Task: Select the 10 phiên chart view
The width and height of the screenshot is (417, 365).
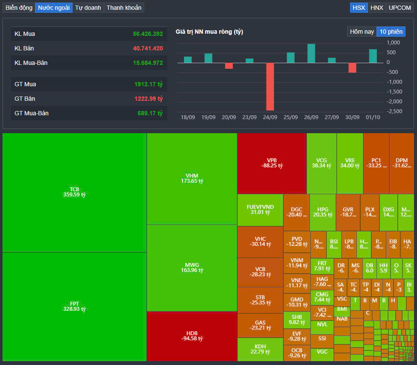Action: tap(391, 32)
